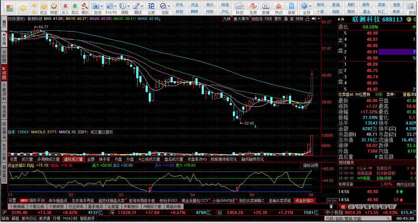Toggle 均线 moving averages display
The image size is (418, 223).
pos(268,19)
